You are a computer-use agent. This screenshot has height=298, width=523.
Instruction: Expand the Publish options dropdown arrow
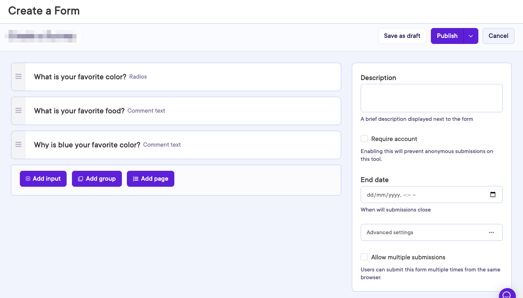[471, 36]
